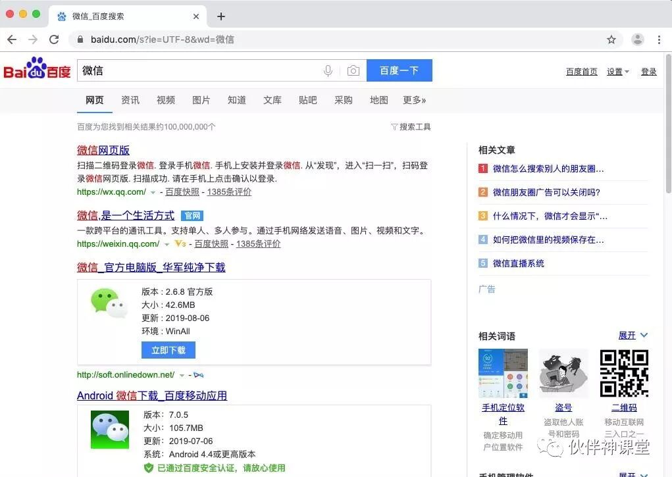Search by image with the camera icon
This screenshot has height=477, width=672.
(353, 70)
